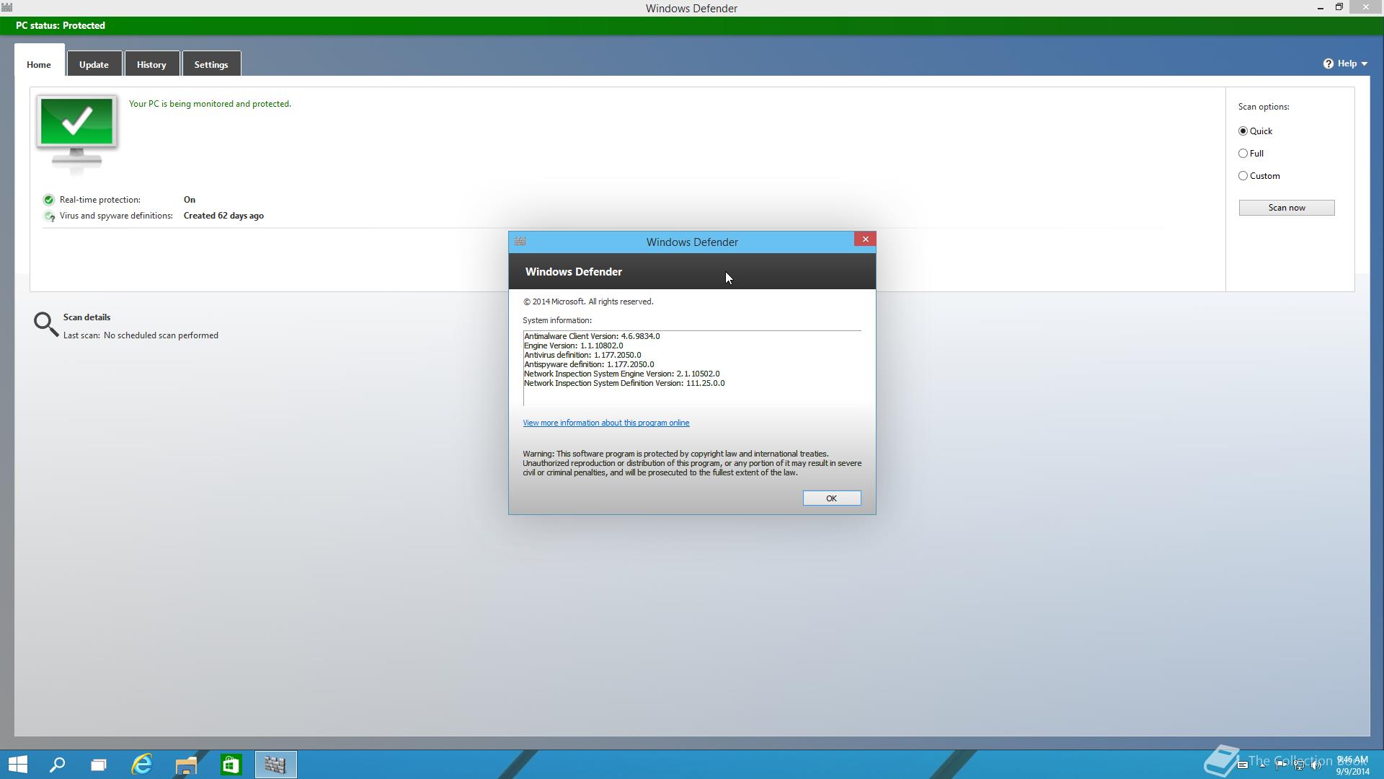The width and height of the screenshot is (1384, 779).
Task: Click the green protected monitor status icon
Action: coord(77,133)
